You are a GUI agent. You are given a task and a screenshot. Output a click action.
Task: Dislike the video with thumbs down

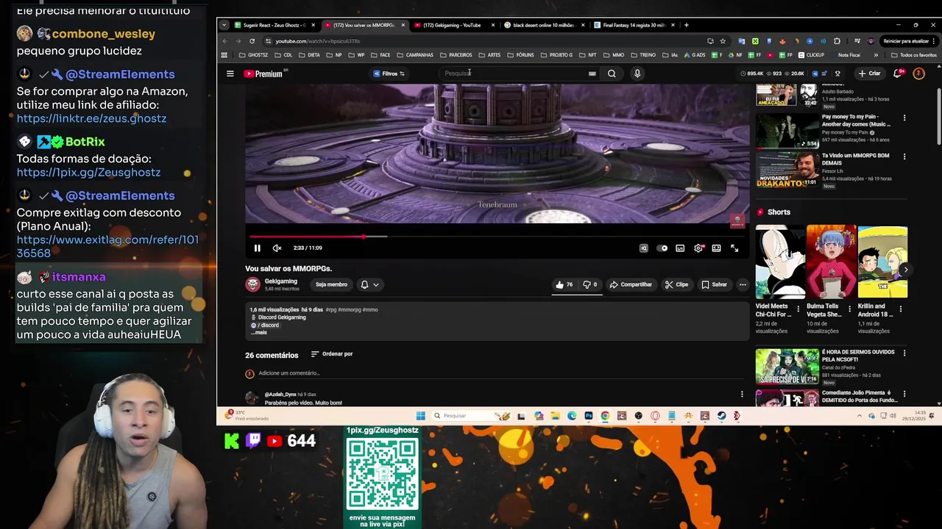pos(589,284)
